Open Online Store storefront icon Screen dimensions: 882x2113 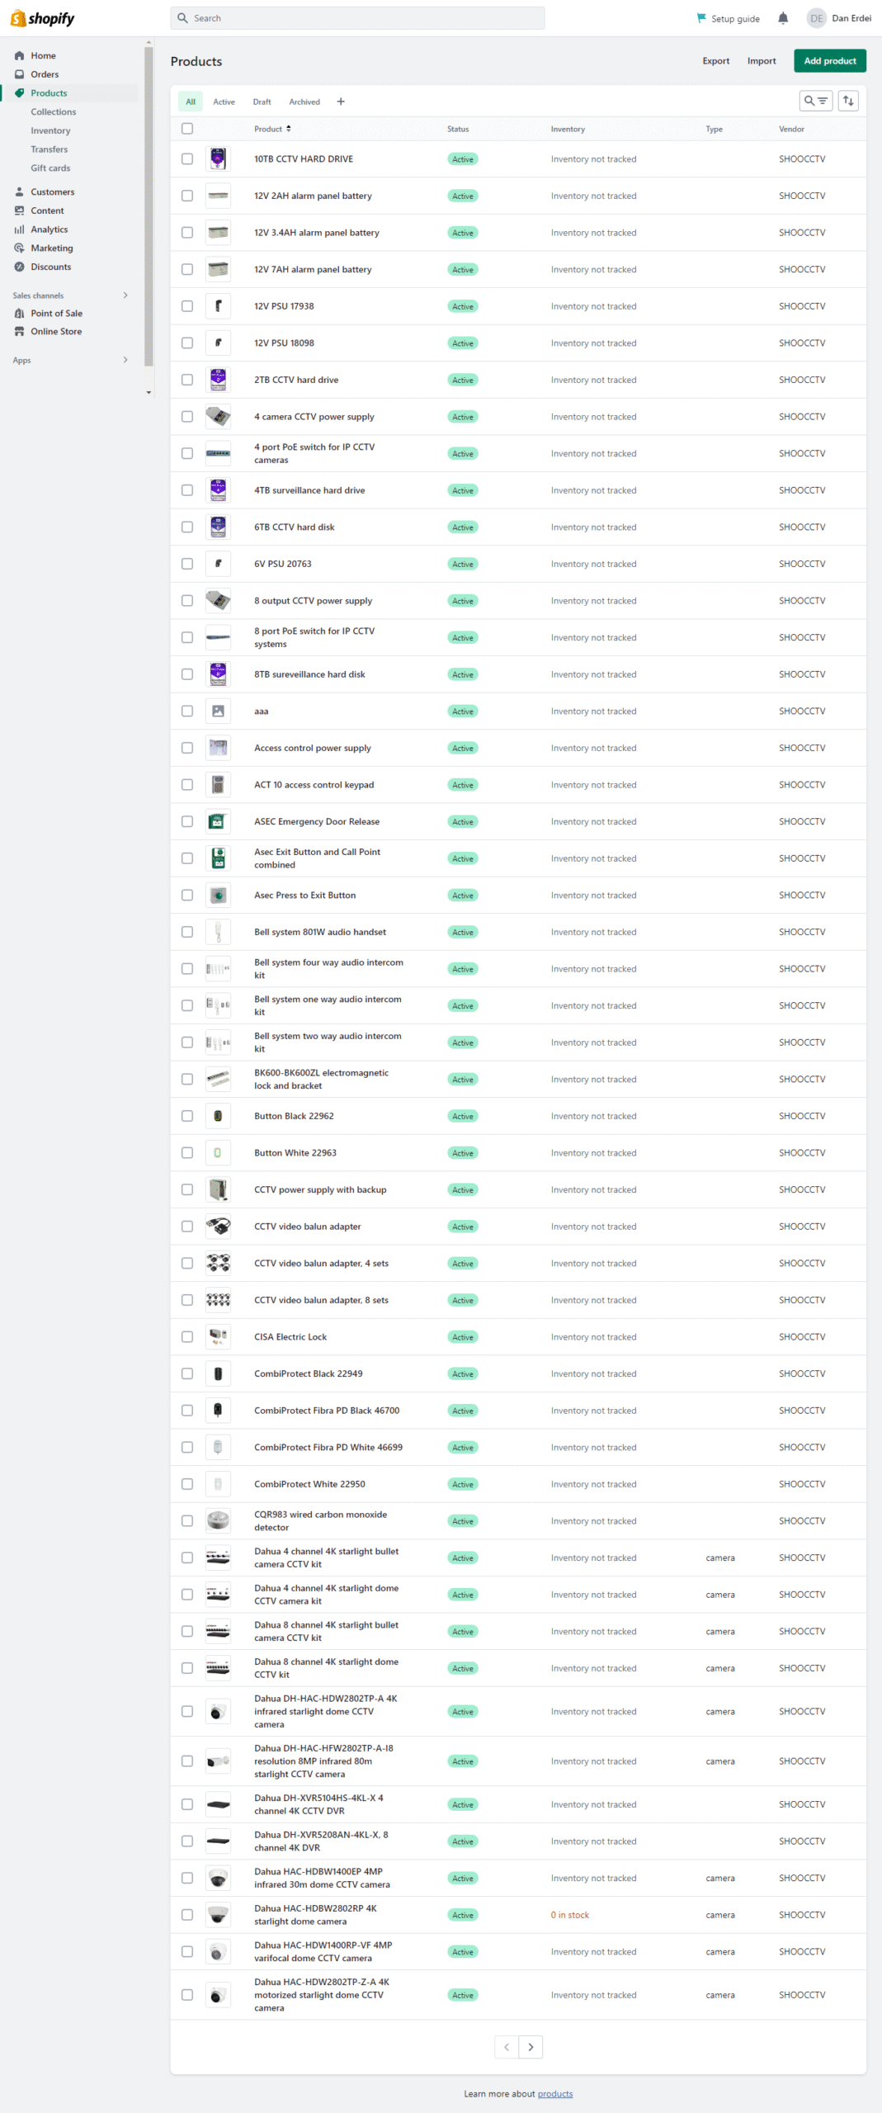click(19, 332)
